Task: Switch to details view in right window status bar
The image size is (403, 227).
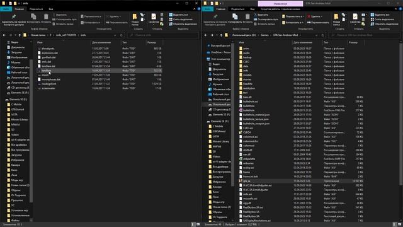Action: [x=394, y=224]
